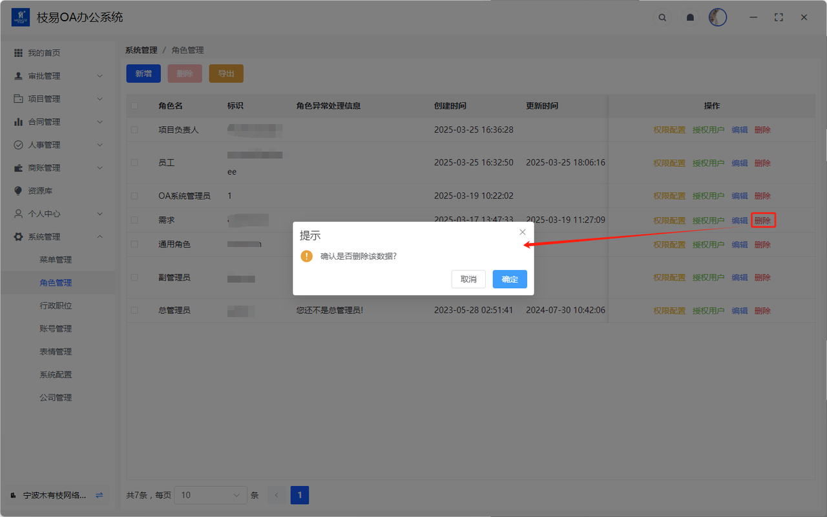The height and width of the screenshot is (517, 827).
Task: Expand the 合同管理 menu chevron
Action: (x=99, y=121)
